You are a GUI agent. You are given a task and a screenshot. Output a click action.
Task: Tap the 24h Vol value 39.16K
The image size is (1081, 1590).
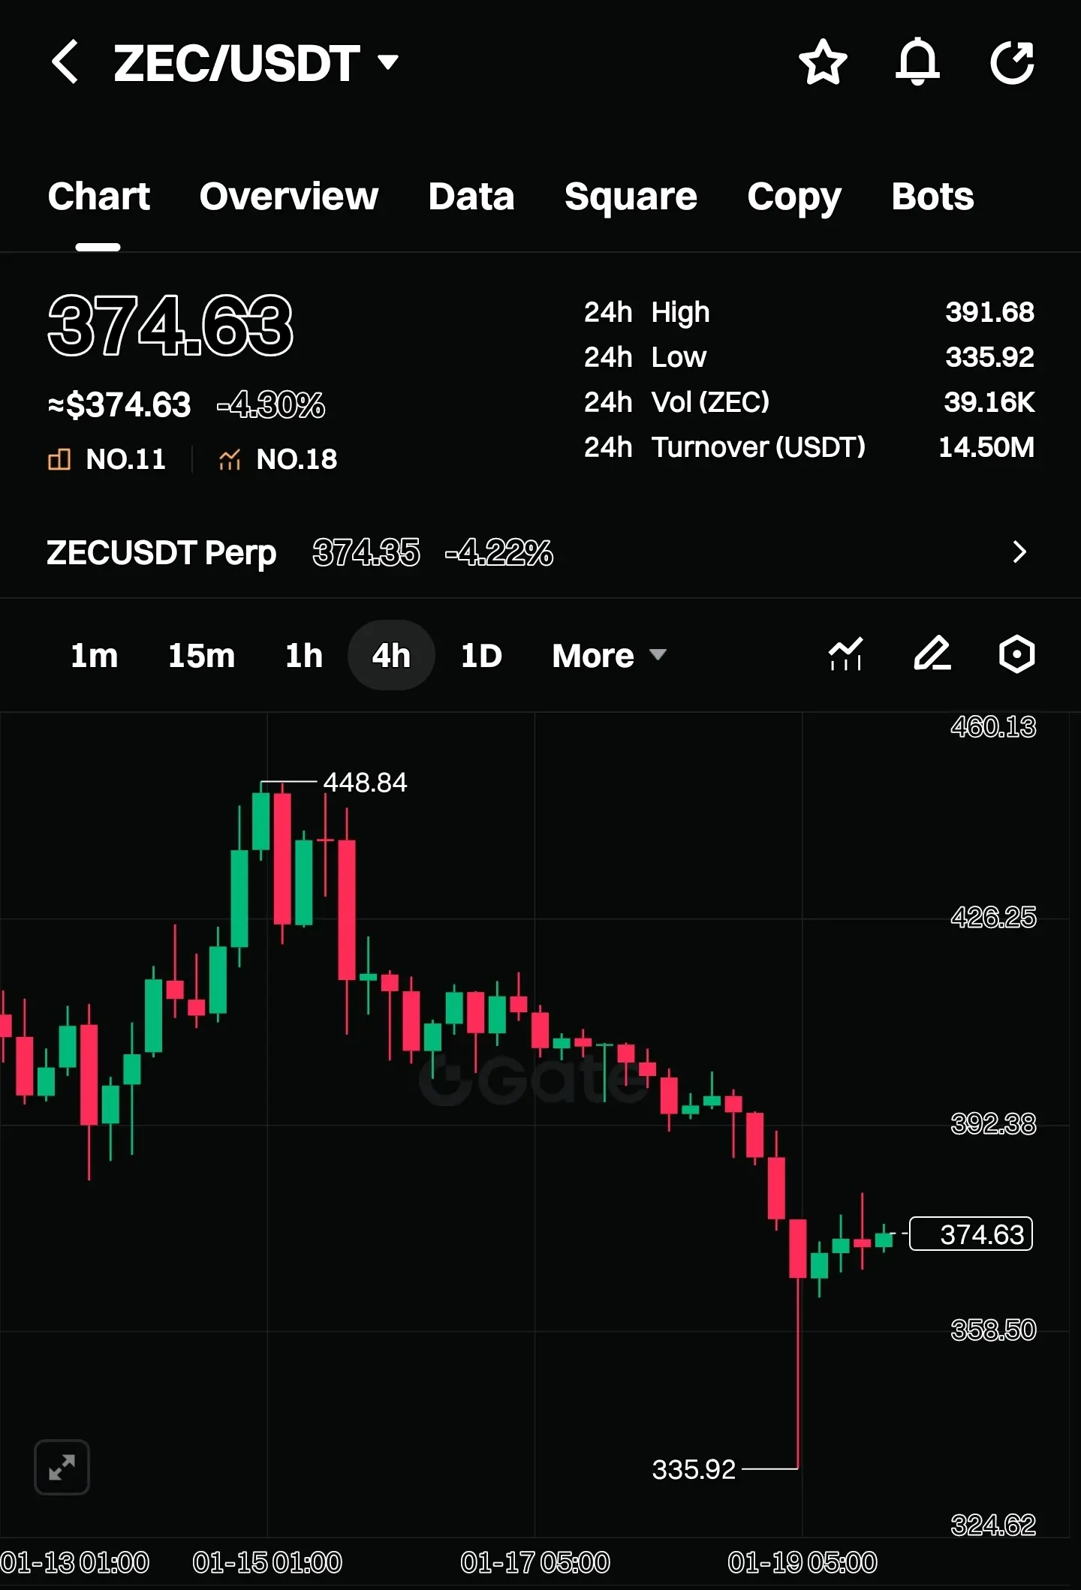[x=989, y=402]
